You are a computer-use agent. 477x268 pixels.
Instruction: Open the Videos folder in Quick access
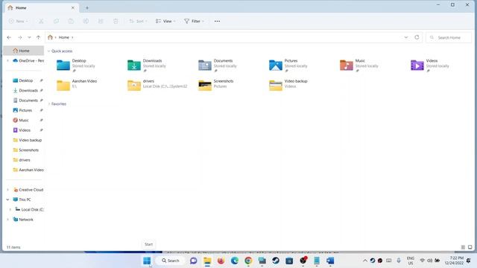point(430,66)
